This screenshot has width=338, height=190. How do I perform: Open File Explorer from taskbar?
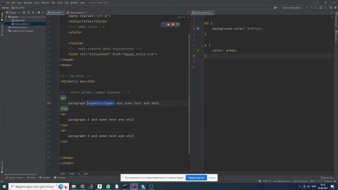coord(74,186)
